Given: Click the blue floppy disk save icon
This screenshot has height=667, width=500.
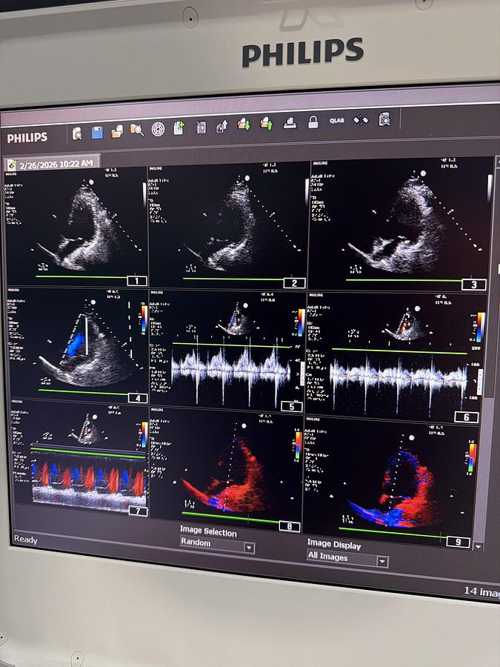Looking at the screenshot, I should pyautogui.click(x=97, y=133).
